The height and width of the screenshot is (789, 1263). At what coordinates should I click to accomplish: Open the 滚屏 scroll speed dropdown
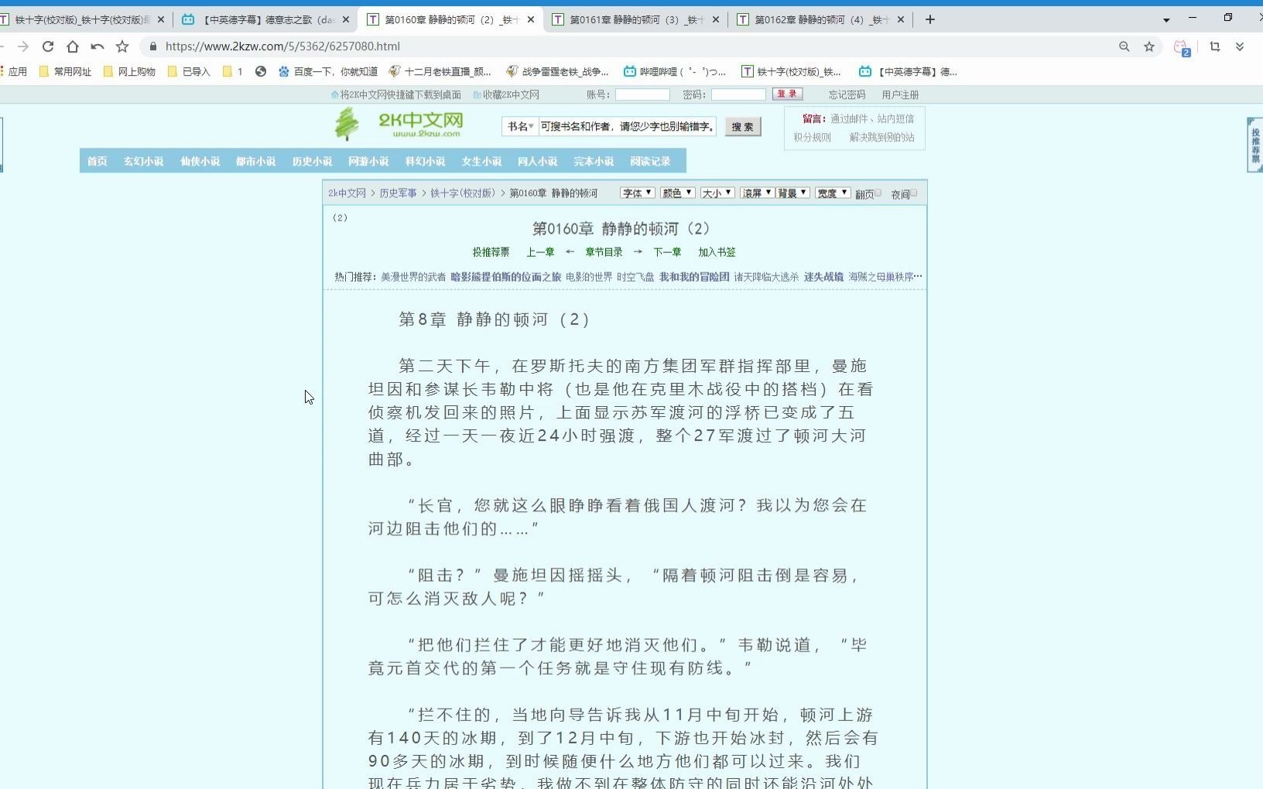pos(758,193)
